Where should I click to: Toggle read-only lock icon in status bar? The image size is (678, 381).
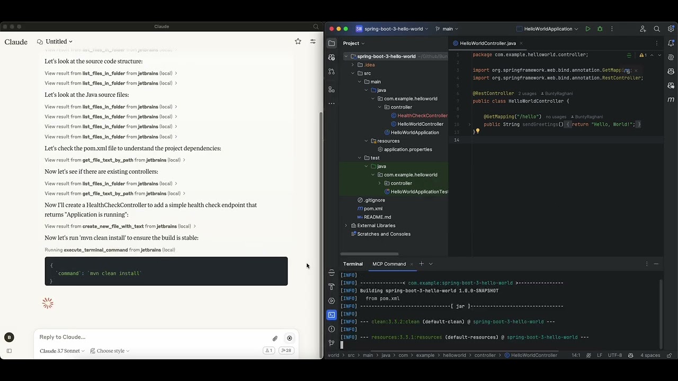point(669,355)
